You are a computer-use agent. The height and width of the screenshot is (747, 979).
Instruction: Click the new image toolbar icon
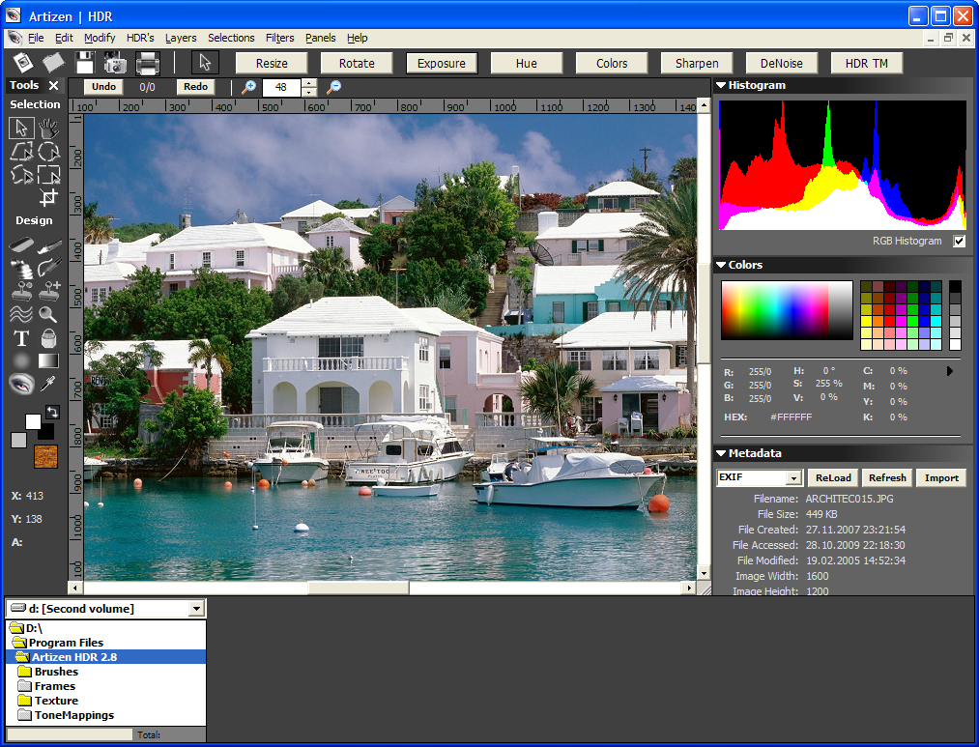(24, 63)
